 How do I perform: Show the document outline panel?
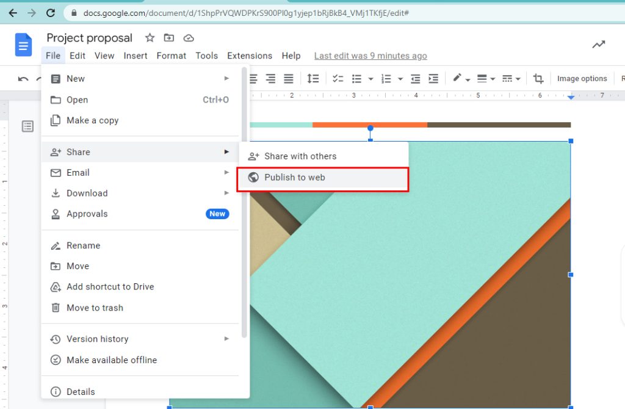[27, 126]
